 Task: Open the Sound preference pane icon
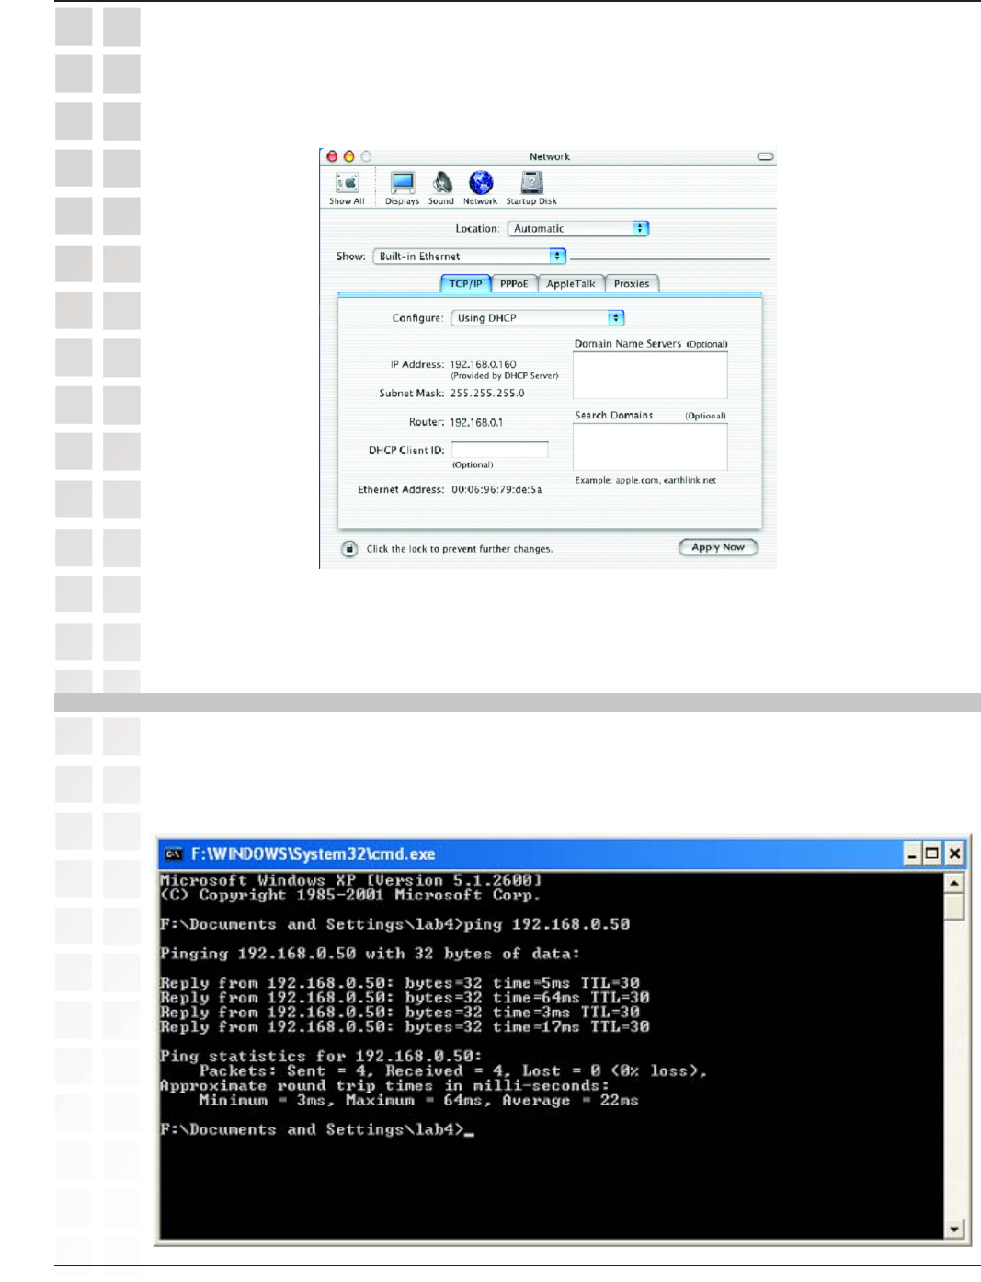(441, 189)
